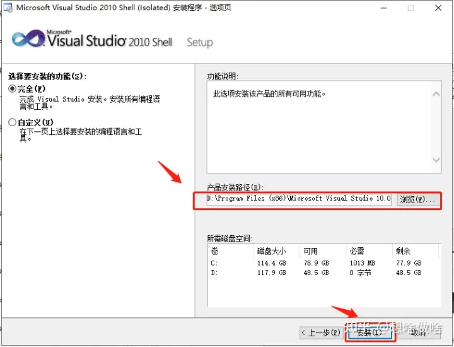Click the Visual Studio infinity logo

[x=28, y=38]
